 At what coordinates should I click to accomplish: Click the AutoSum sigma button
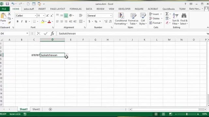[x=167, y=14]
